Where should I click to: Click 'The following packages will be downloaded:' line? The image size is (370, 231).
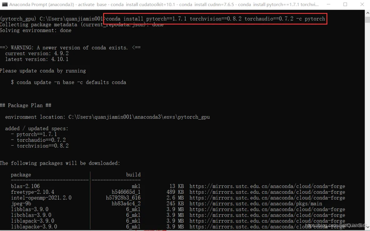click(x=60, y=163)
